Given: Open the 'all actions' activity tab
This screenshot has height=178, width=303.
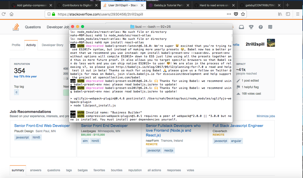Looking at the screenshot, I should point(154,170).
